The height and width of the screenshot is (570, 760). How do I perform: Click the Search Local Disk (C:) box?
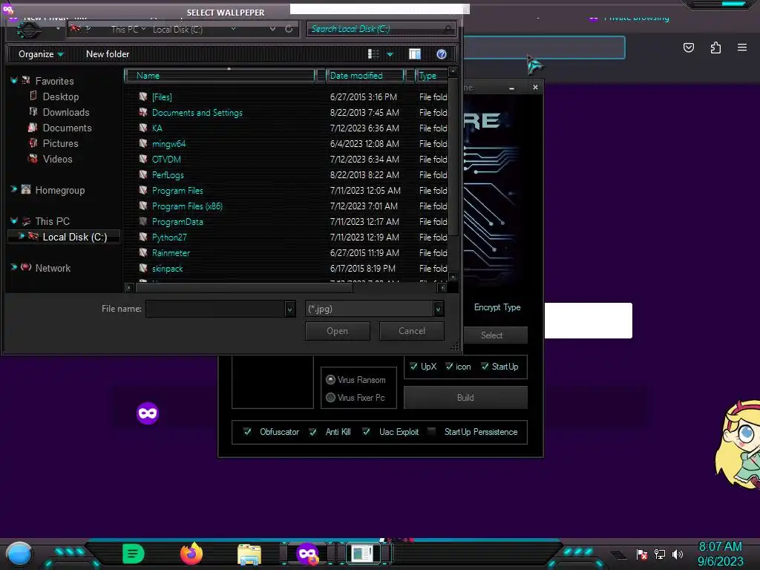tap(381, 29)
